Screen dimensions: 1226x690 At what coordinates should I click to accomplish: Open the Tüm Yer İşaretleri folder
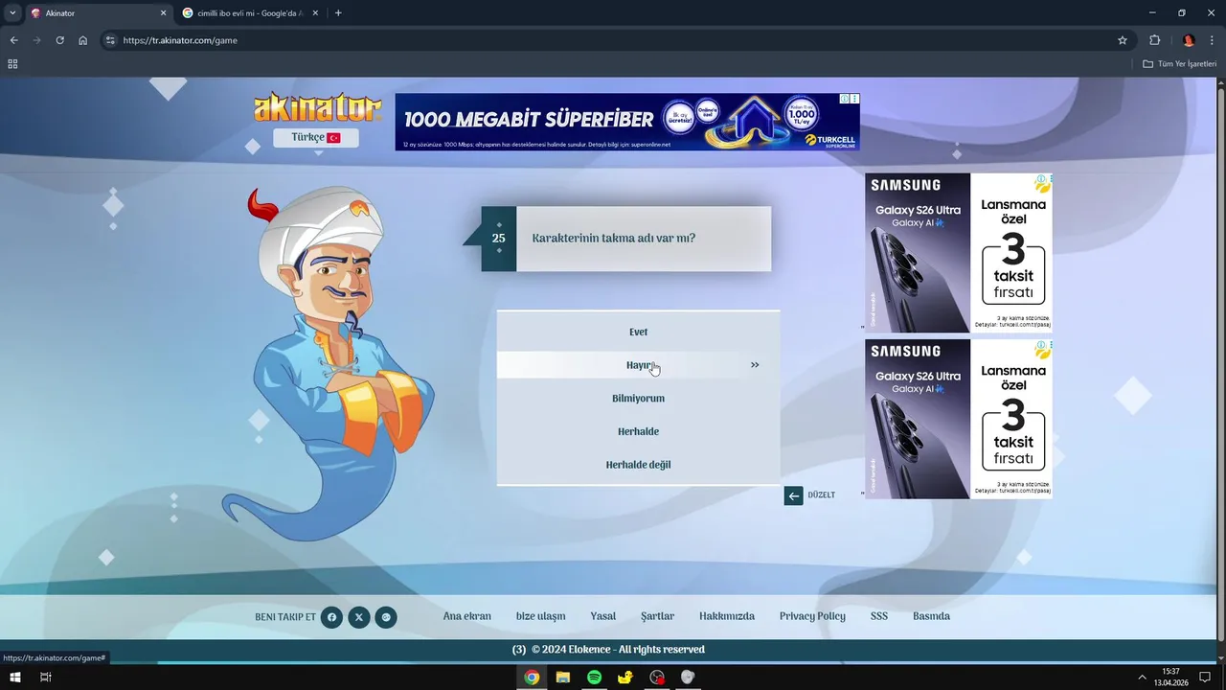coord(1180,64)
